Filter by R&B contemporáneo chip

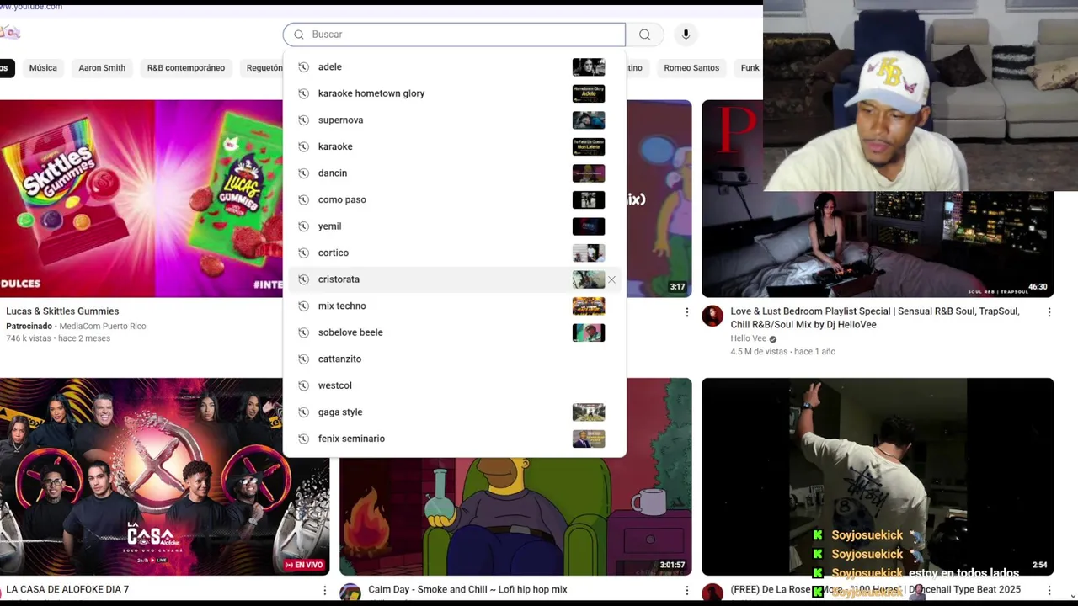pos(186,68)
